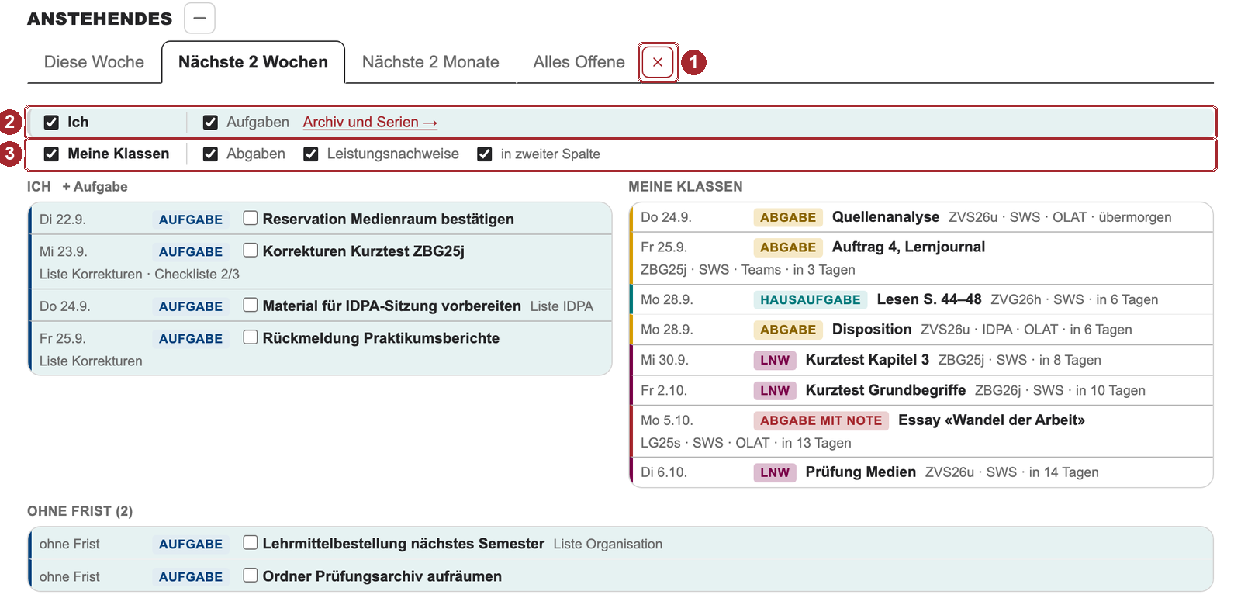Open the Prüfung Medien entry
Viewport: 1241px width, 605px height.
click(x=861, y=472)
